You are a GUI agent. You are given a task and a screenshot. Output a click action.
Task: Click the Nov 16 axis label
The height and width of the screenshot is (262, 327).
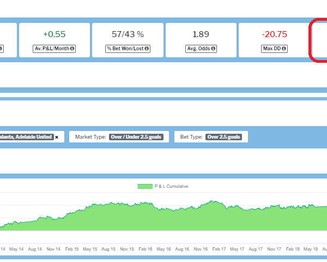[x=201, y=249]
